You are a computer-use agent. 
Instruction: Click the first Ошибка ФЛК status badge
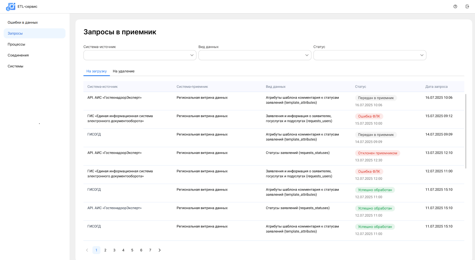369,116
